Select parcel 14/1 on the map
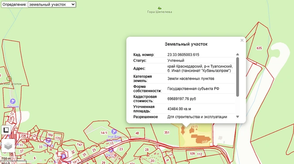 104,133
